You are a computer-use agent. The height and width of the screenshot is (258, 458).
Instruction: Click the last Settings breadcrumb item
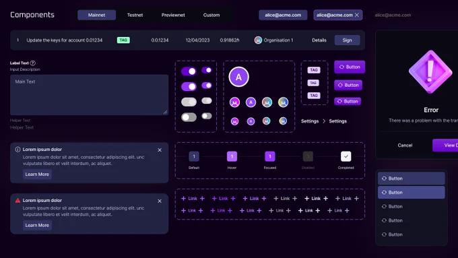(338, 121)
